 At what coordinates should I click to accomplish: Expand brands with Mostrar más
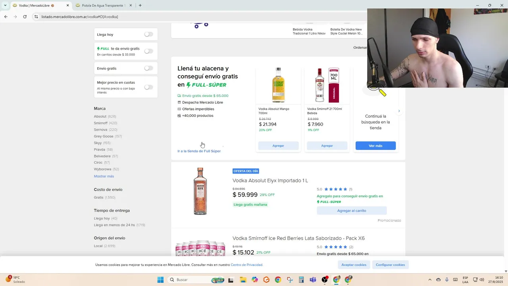pyautogui.click(x=104, y=176)
